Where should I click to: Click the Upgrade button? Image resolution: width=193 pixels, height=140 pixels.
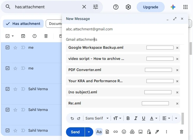(x=151, y=7)
